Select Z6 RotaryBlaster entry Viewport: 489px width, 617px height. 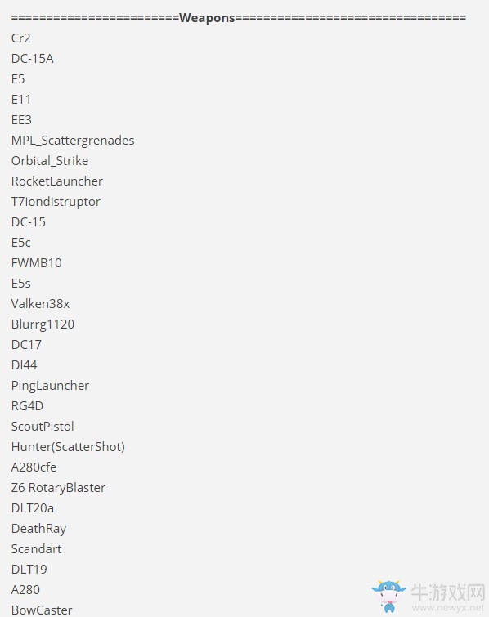58,489
